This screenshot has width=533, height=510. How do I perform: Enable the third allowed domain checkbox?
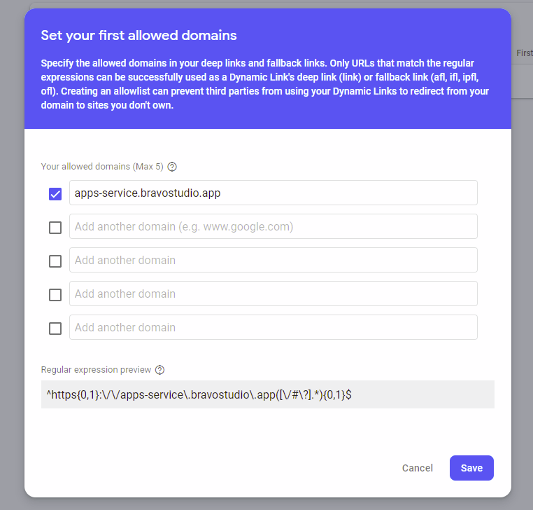(55, 261)
